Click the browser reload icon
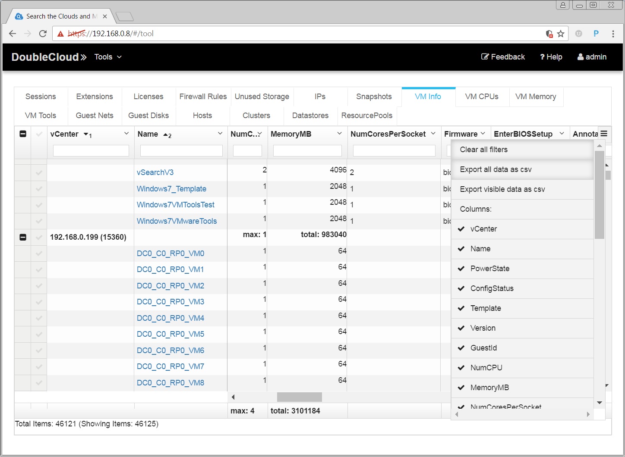The height and width of the screenshot is (457, 625). 43,34
